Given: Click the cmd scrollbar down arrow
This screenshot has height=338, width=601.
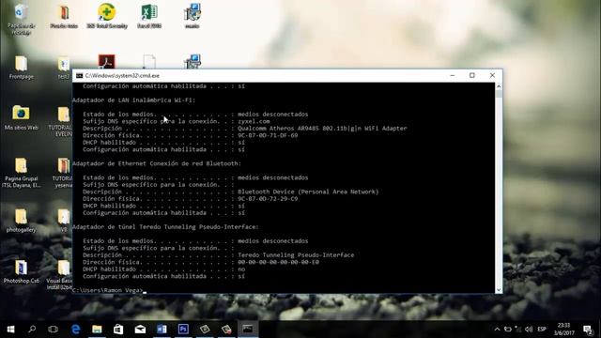Looking at the screenshot, I should [499, 290].
